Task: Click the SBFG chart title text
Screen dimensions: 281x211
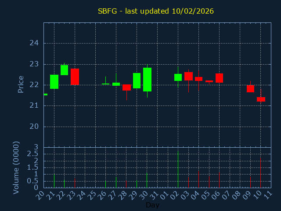Action: pos(155,11)
